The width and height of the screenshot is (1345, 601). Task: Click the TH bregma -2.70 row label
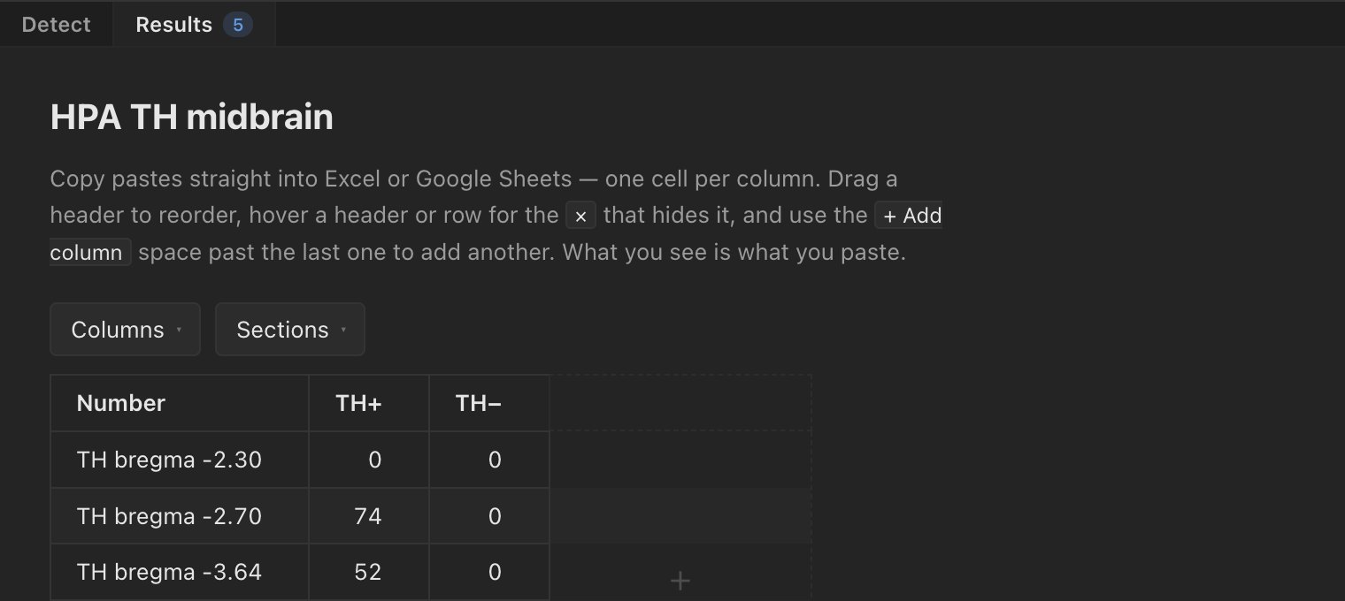[169, 516]
